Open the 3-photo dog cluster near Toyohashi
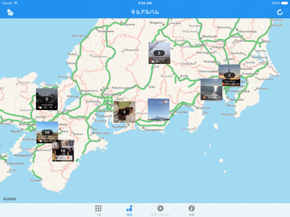 pyautogui.click(x=125, y=112)
